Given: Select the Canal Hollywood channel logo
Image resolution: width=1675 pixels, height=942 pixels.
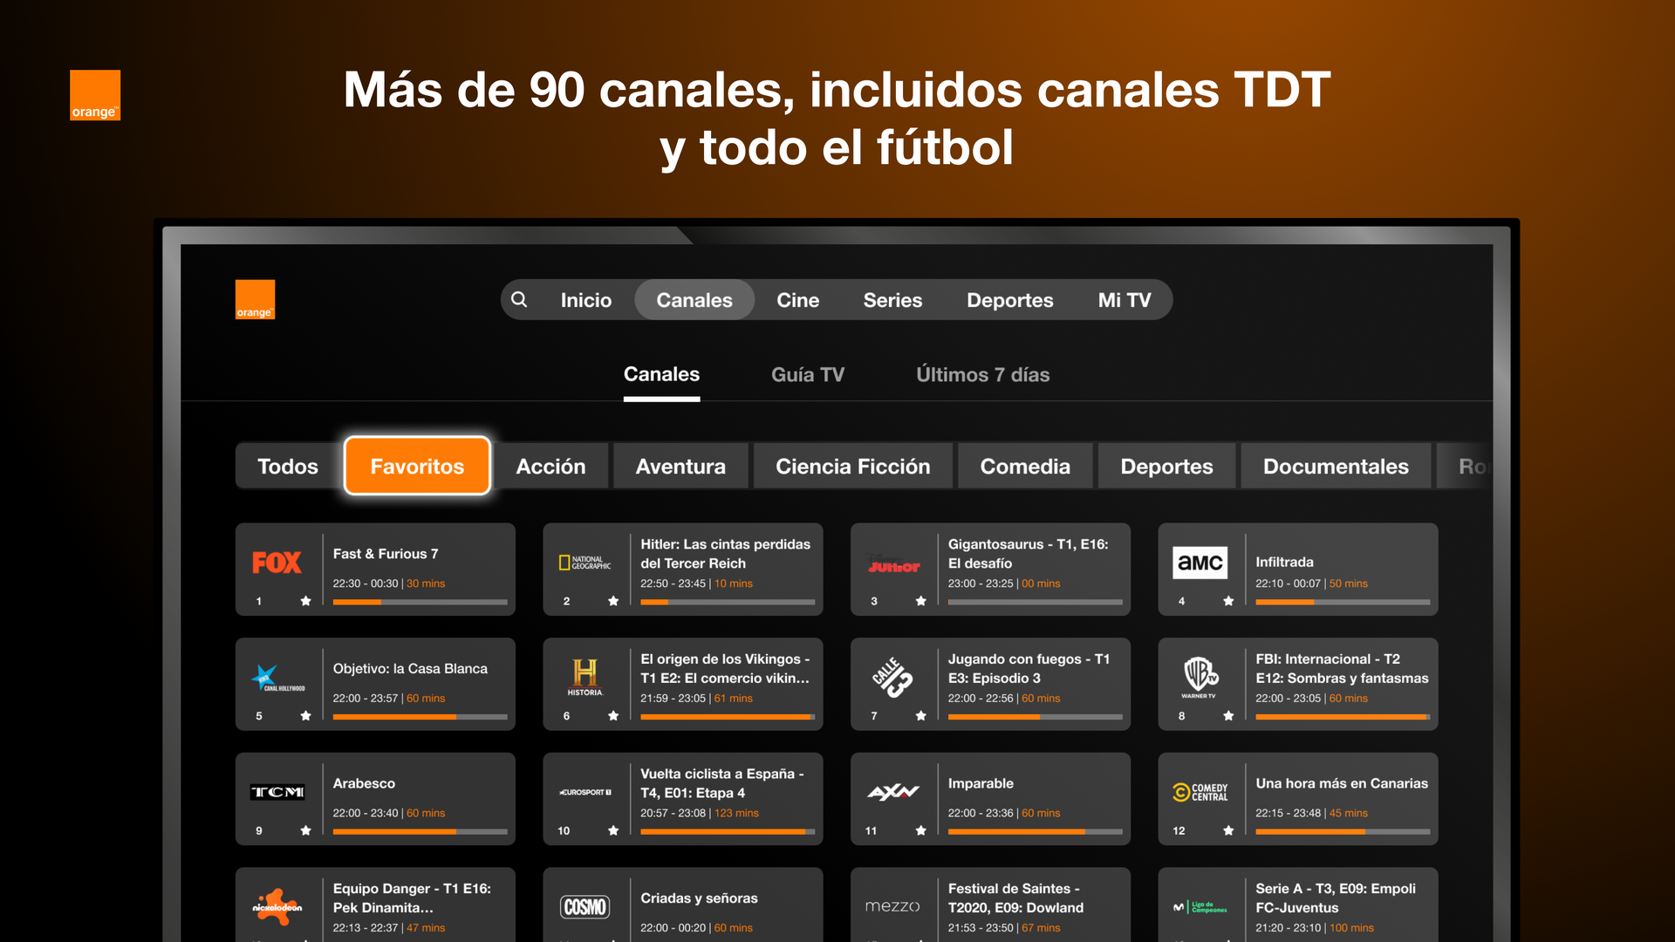Looking at the screenshot, I should (278, 678).
